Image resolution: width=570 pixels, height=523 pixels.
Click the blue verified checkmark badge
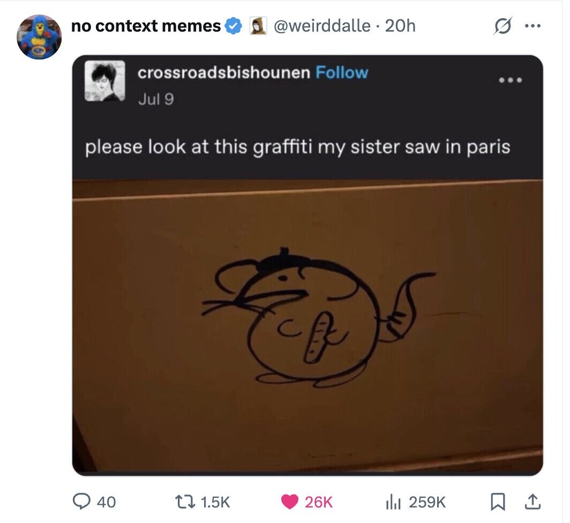point(233,26)
